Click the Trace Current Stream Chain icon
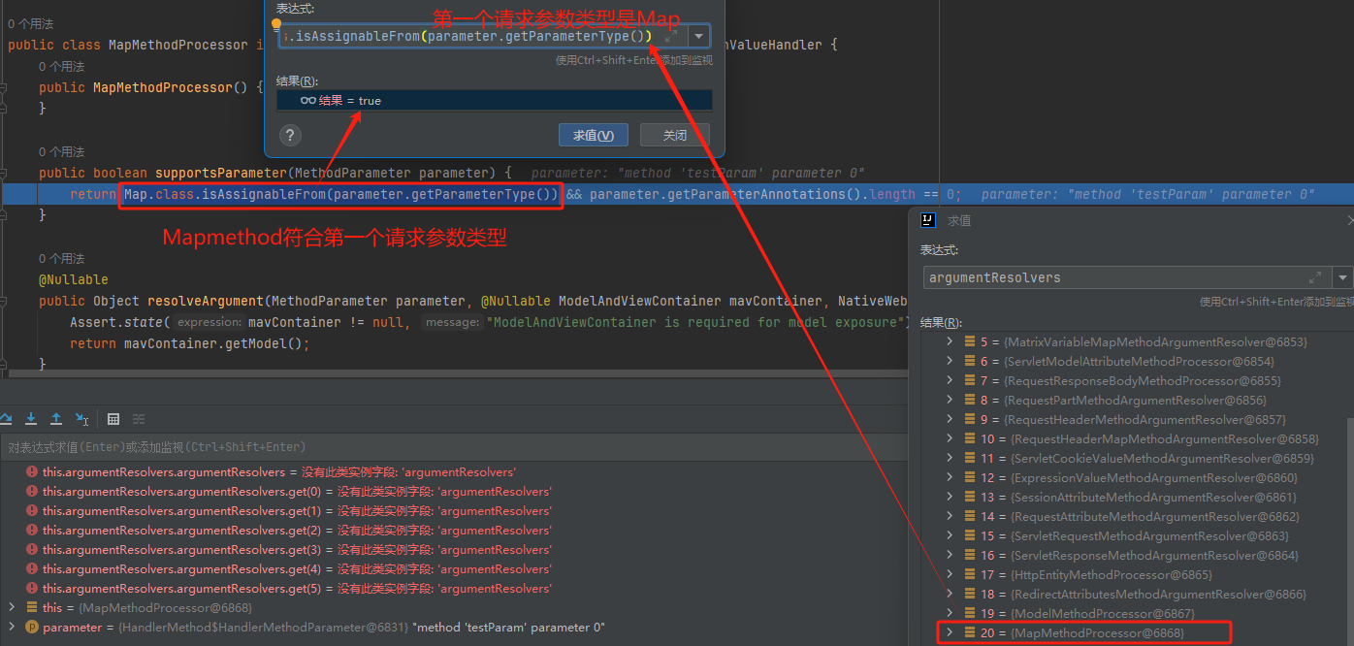The height and width of the screenshot is (646, 1354). [139, 419]
